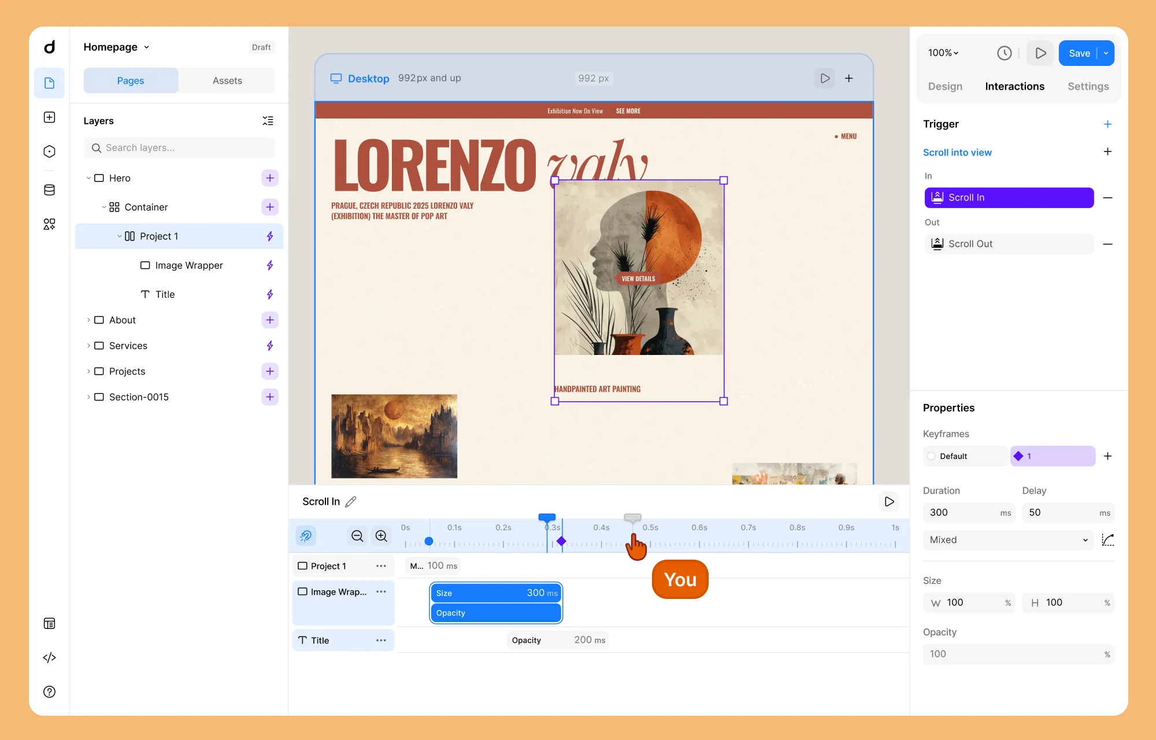
Task: Select the Default keyframe radio option
Action: pyautogui.click(x=931, y=456)
